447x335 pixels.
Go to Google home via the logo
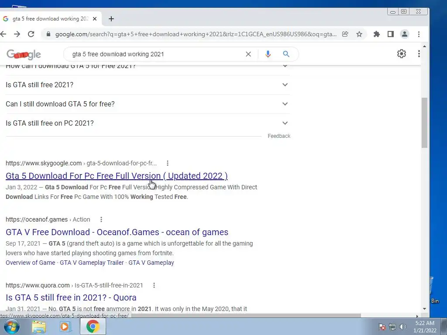click(x=24, y=54)
